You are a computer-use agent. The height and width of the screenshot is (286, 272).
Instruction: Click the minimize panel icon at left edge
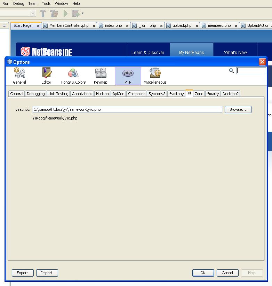[x=5, y=26]
